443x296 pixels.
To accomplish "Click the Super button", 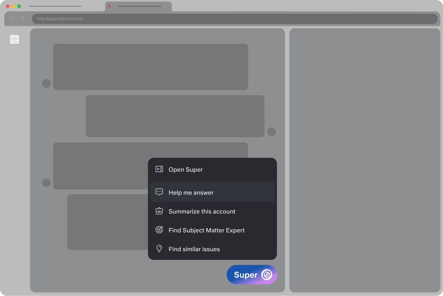I will coord(252,275).
